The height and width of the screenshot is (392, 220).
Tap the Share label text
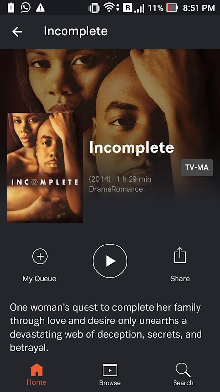180,279
